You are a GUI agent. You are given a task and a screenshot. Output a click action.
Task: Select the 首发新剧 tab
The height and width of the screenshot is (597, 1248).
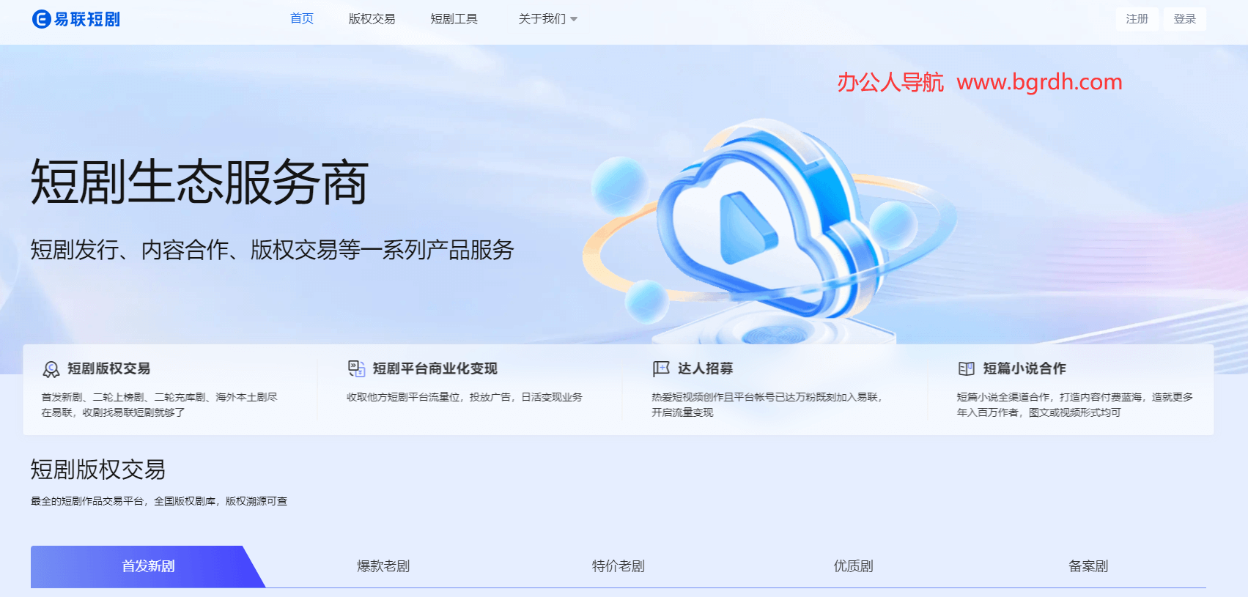click(x=148, y=566)
